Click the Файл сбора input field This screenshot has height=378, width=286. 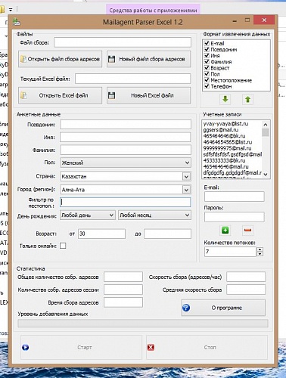[123, 42]
